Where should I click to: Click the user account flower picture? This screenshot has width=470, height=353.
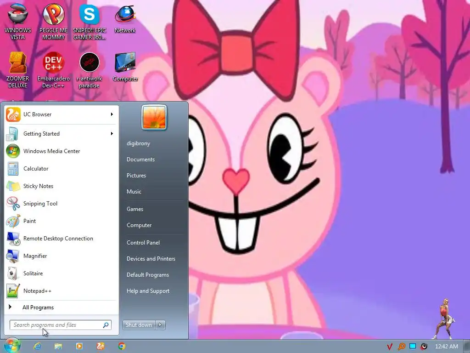[x=154, y=118]
